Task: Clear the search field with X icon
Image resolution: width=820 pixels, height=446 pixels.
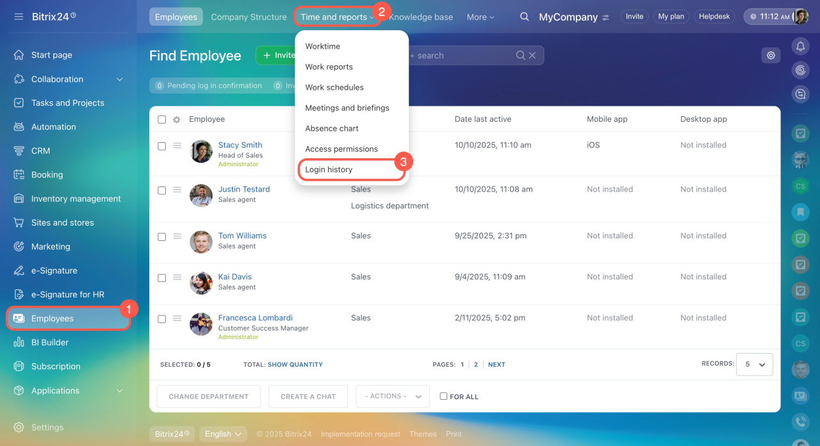Action: click(x=532, y=56)
